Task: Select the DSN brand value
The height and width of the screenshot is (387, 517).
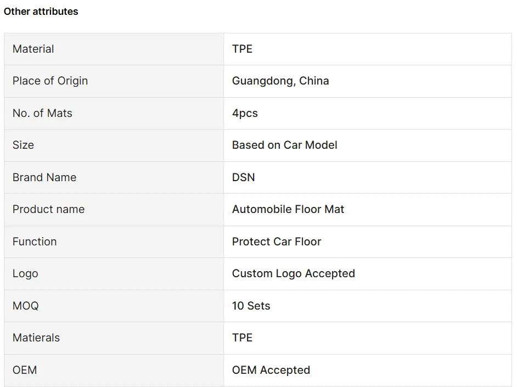Action: 243,177
